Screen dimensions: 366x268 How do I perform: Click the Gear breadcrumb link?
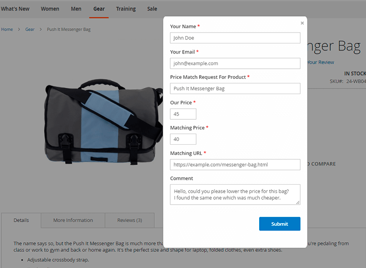[x=30, y=30]
